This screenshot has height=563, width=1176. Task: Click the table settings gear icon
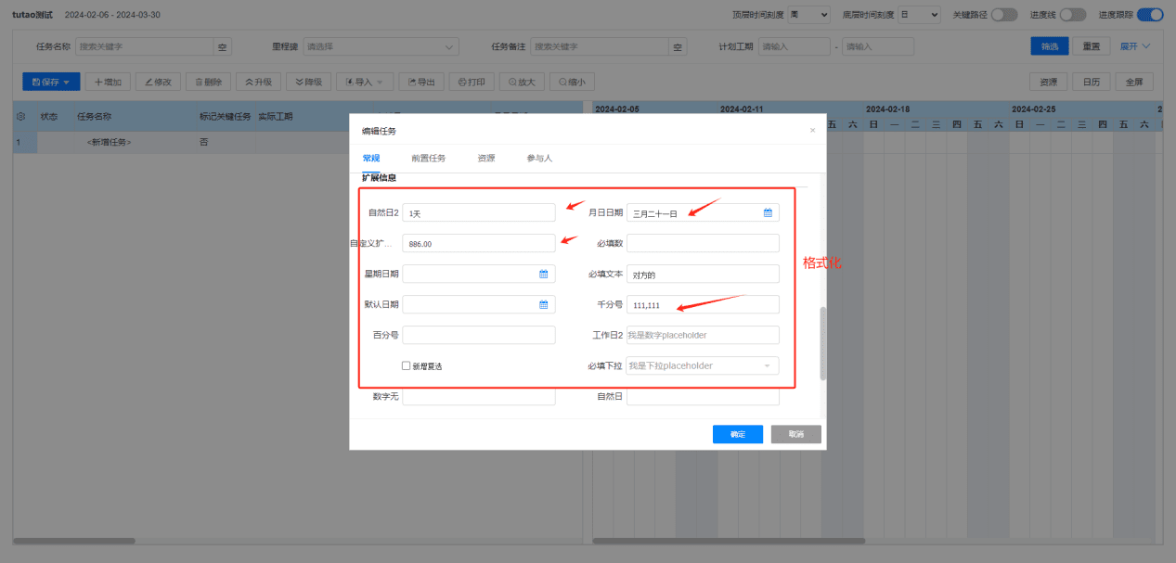click(x=20, y=117)
